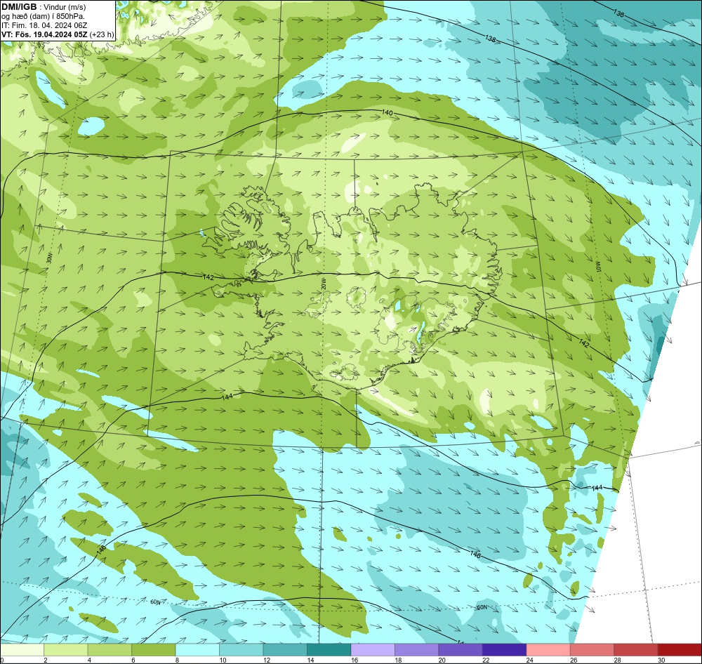
Task: Click the 26–28 m/s salmon legend swatch
Action: [x=592, y=650]
